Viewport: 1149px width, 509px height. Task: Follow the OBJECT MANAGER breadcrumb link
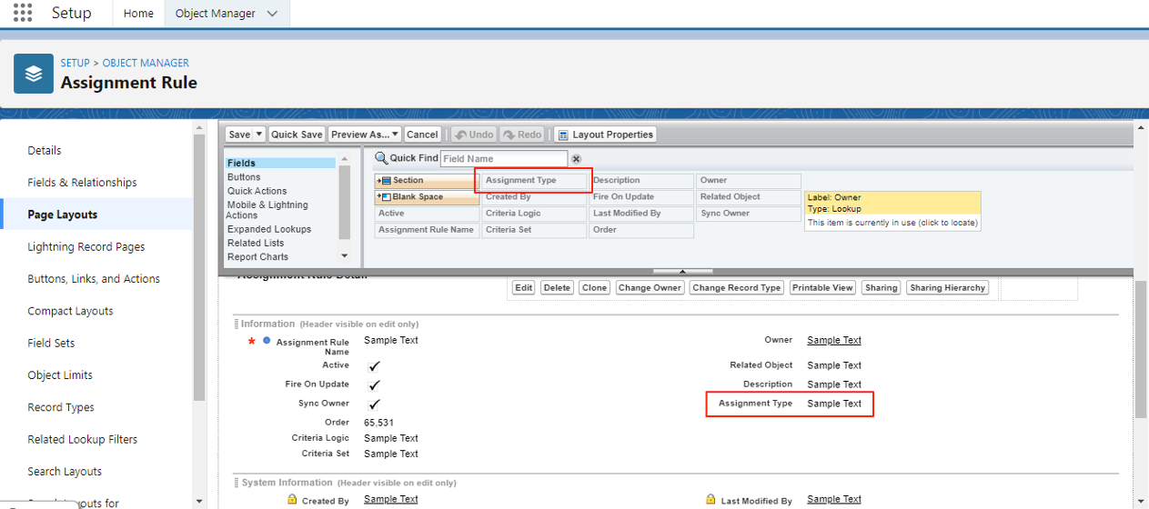pyautogui.click(x=146, y=63)
